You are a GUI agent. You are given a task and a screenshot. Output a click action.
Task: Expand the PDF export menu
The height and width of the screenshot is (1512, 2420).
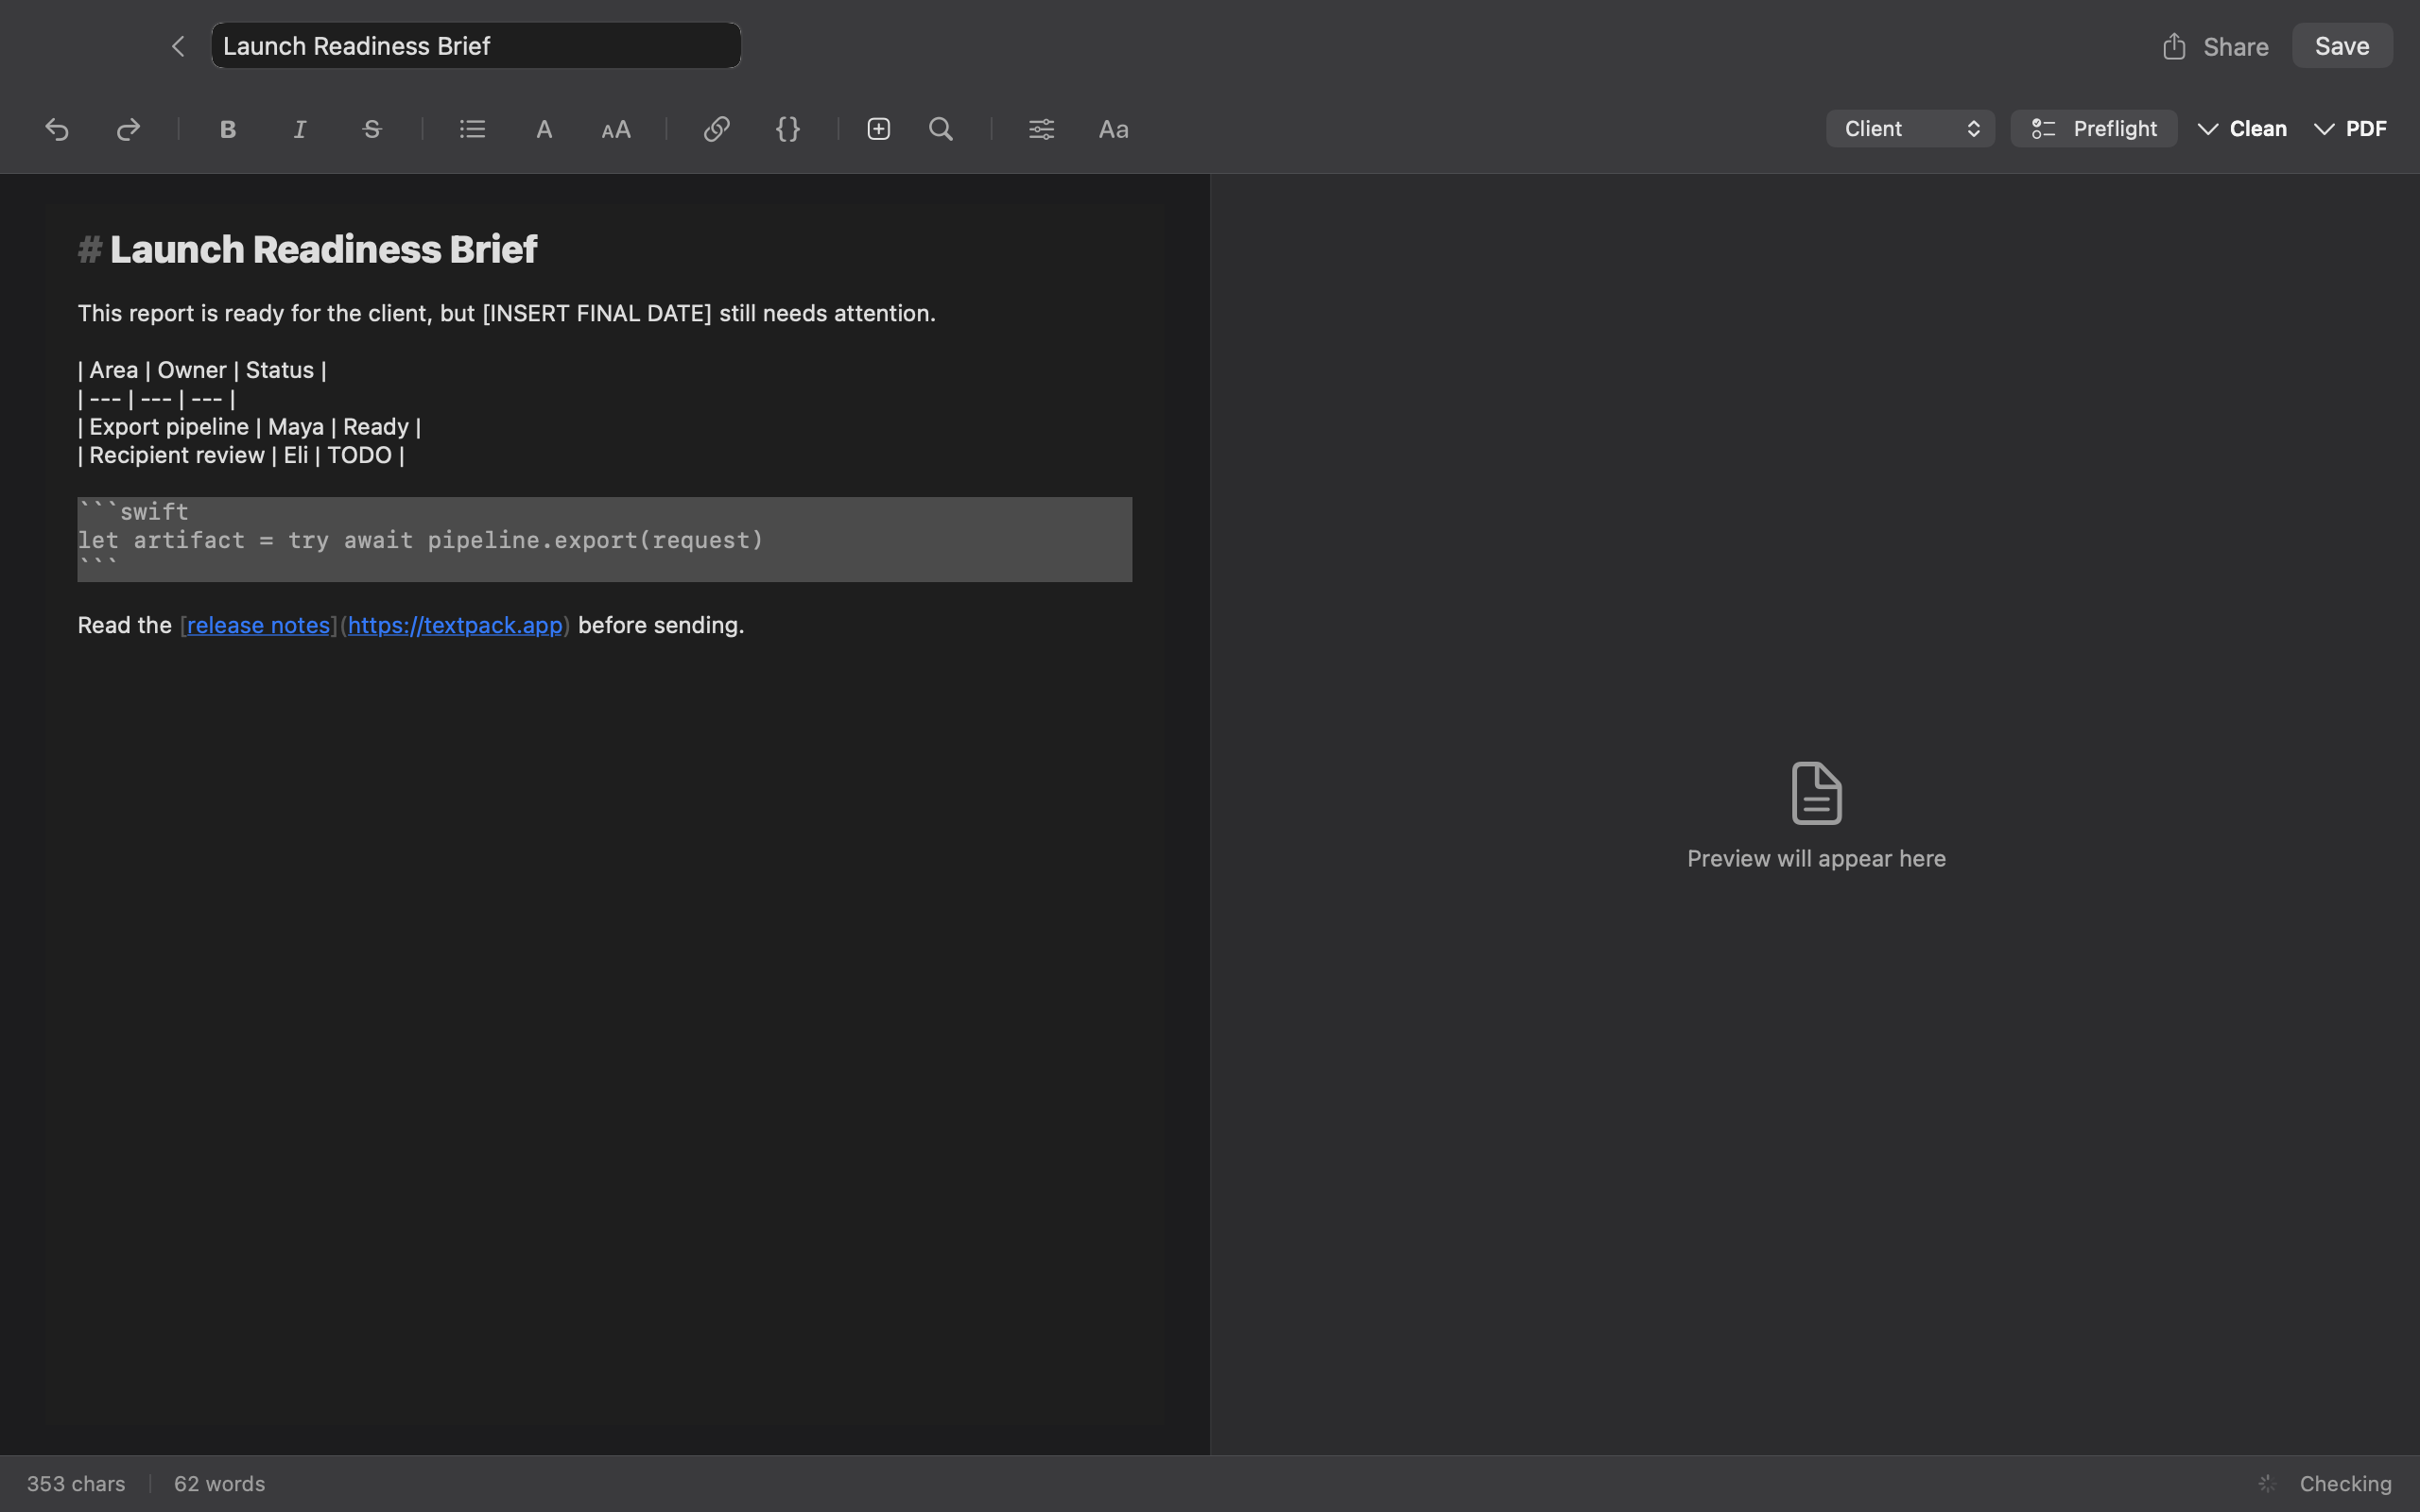pos(2350,128)
